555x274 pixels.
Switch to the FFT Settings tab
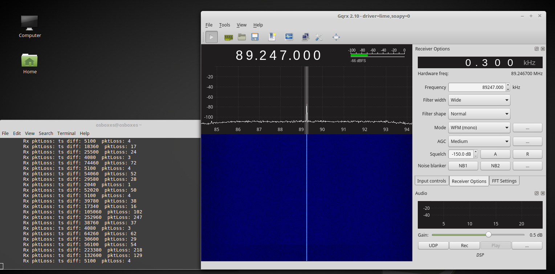click(x=504, y=181)
